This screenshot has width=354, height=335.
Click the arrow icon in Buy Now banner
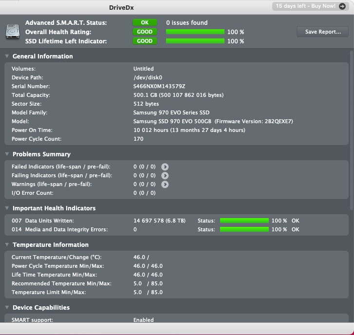[342, 6]
